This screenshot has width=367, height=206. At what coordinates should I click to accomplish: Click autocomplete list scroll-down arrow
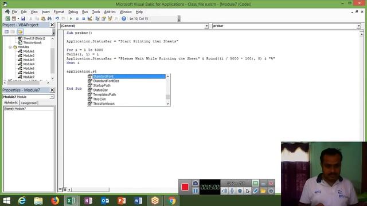click(167, 104)
